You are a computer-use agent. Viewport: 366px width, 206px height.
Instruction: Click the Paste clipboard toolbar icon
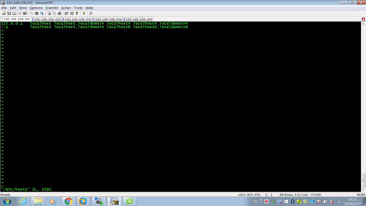pyautogui.click(x=37, y=13)
